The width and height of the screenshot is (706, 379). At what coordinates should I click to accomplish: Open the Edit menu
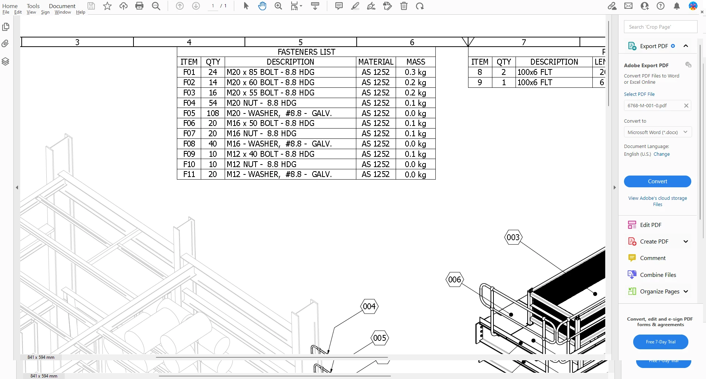click(x=18, y=12)
